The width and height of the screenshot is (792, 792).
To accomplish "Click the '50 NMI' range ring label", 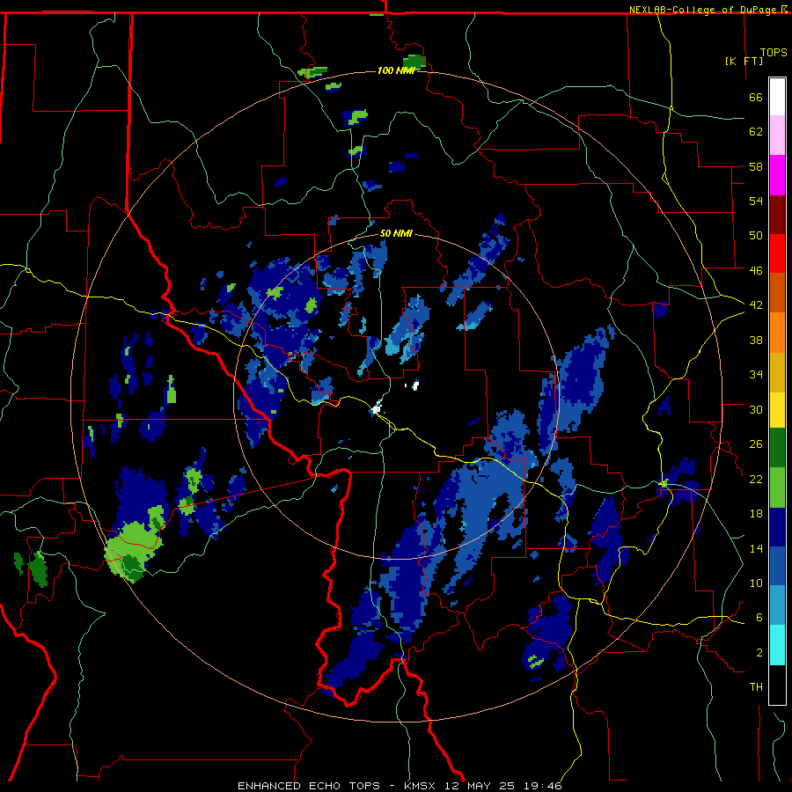I will pyautogui.click(x=396, y=233).
